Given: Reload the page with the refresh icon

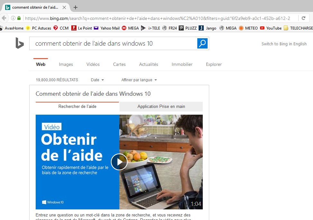Looking at the screenshot, I should (303, 18).
